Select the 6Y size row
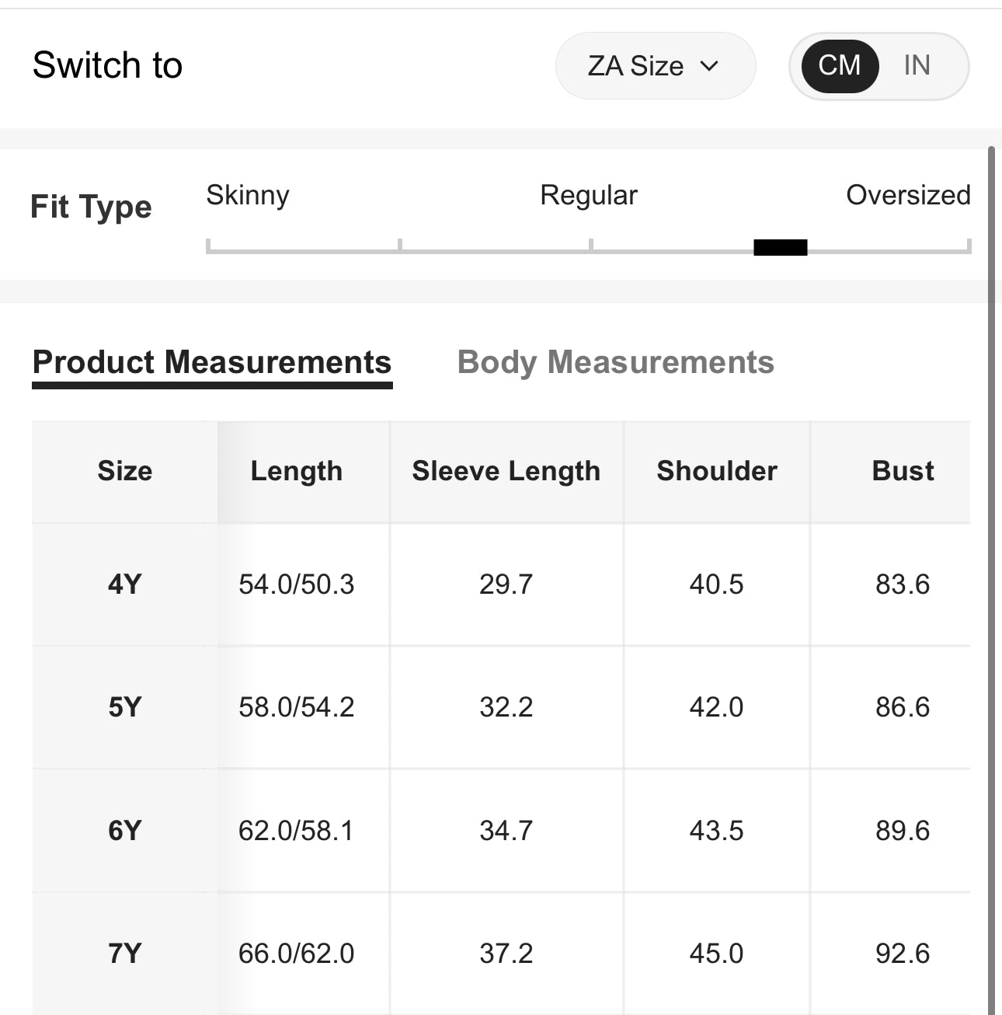The height and width of the screenshot is (1015, 1002). point(125,831)
